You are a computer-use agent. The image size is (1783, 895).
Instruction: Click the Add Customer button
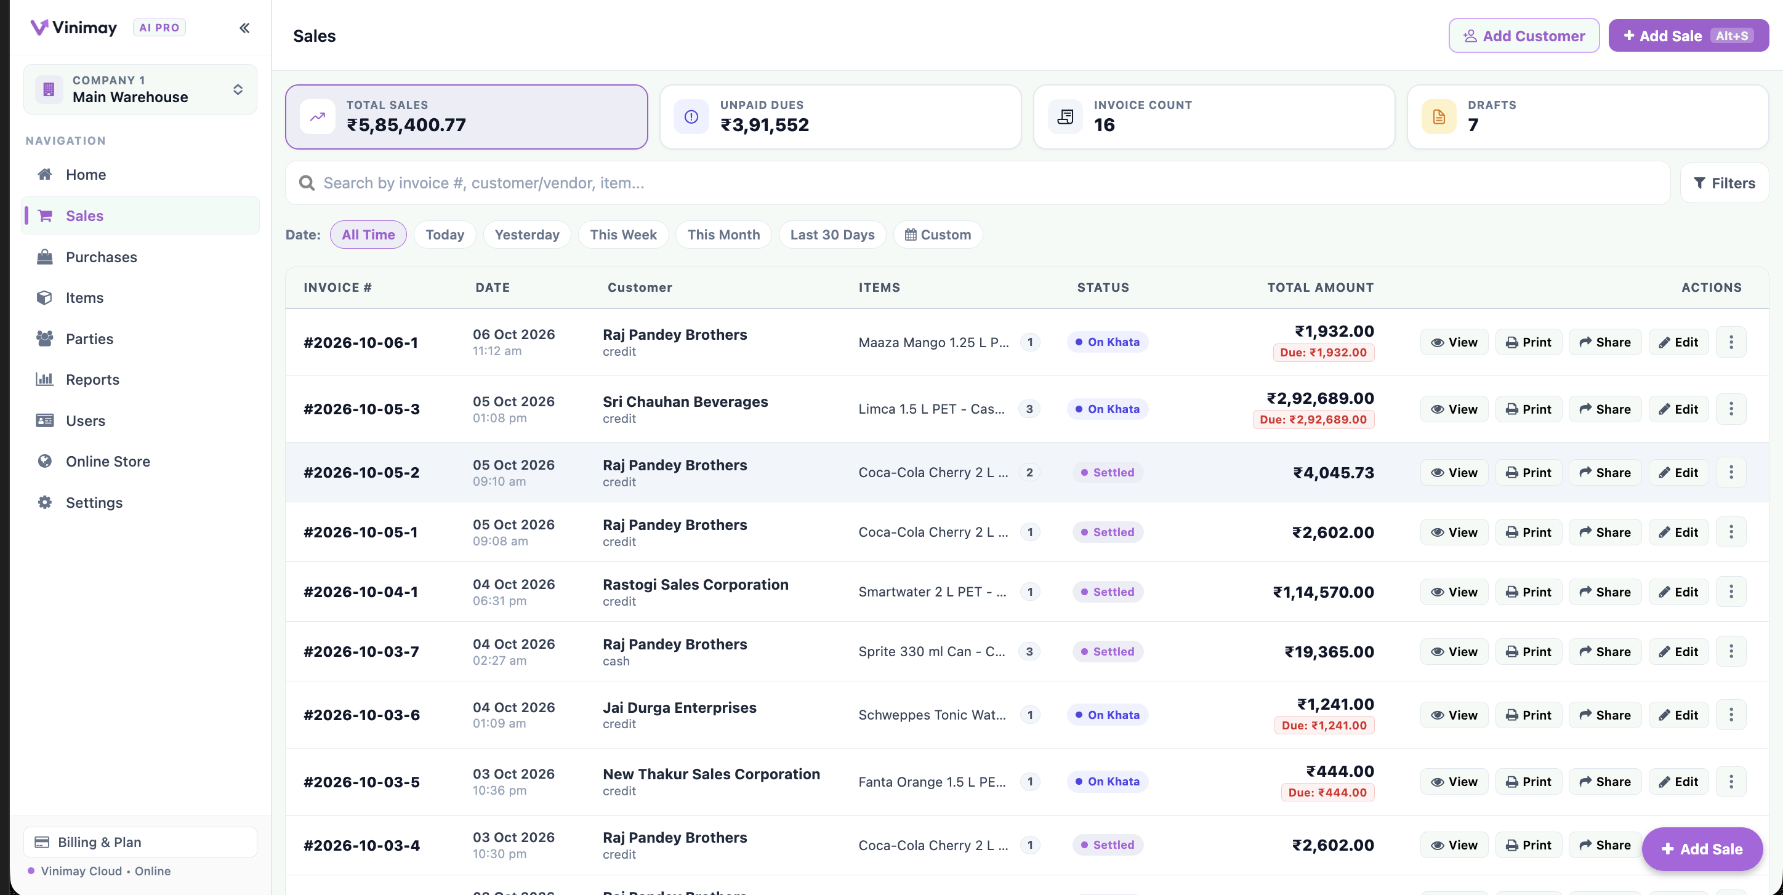coord(1524,35)
